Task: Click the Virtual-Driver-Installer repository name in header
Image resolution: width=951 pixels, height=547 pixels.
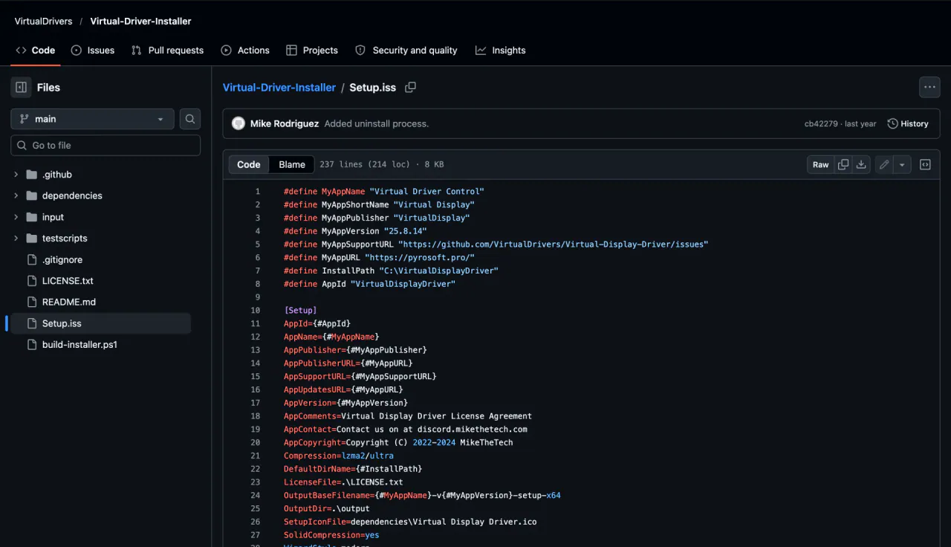Action: point(140,22)
